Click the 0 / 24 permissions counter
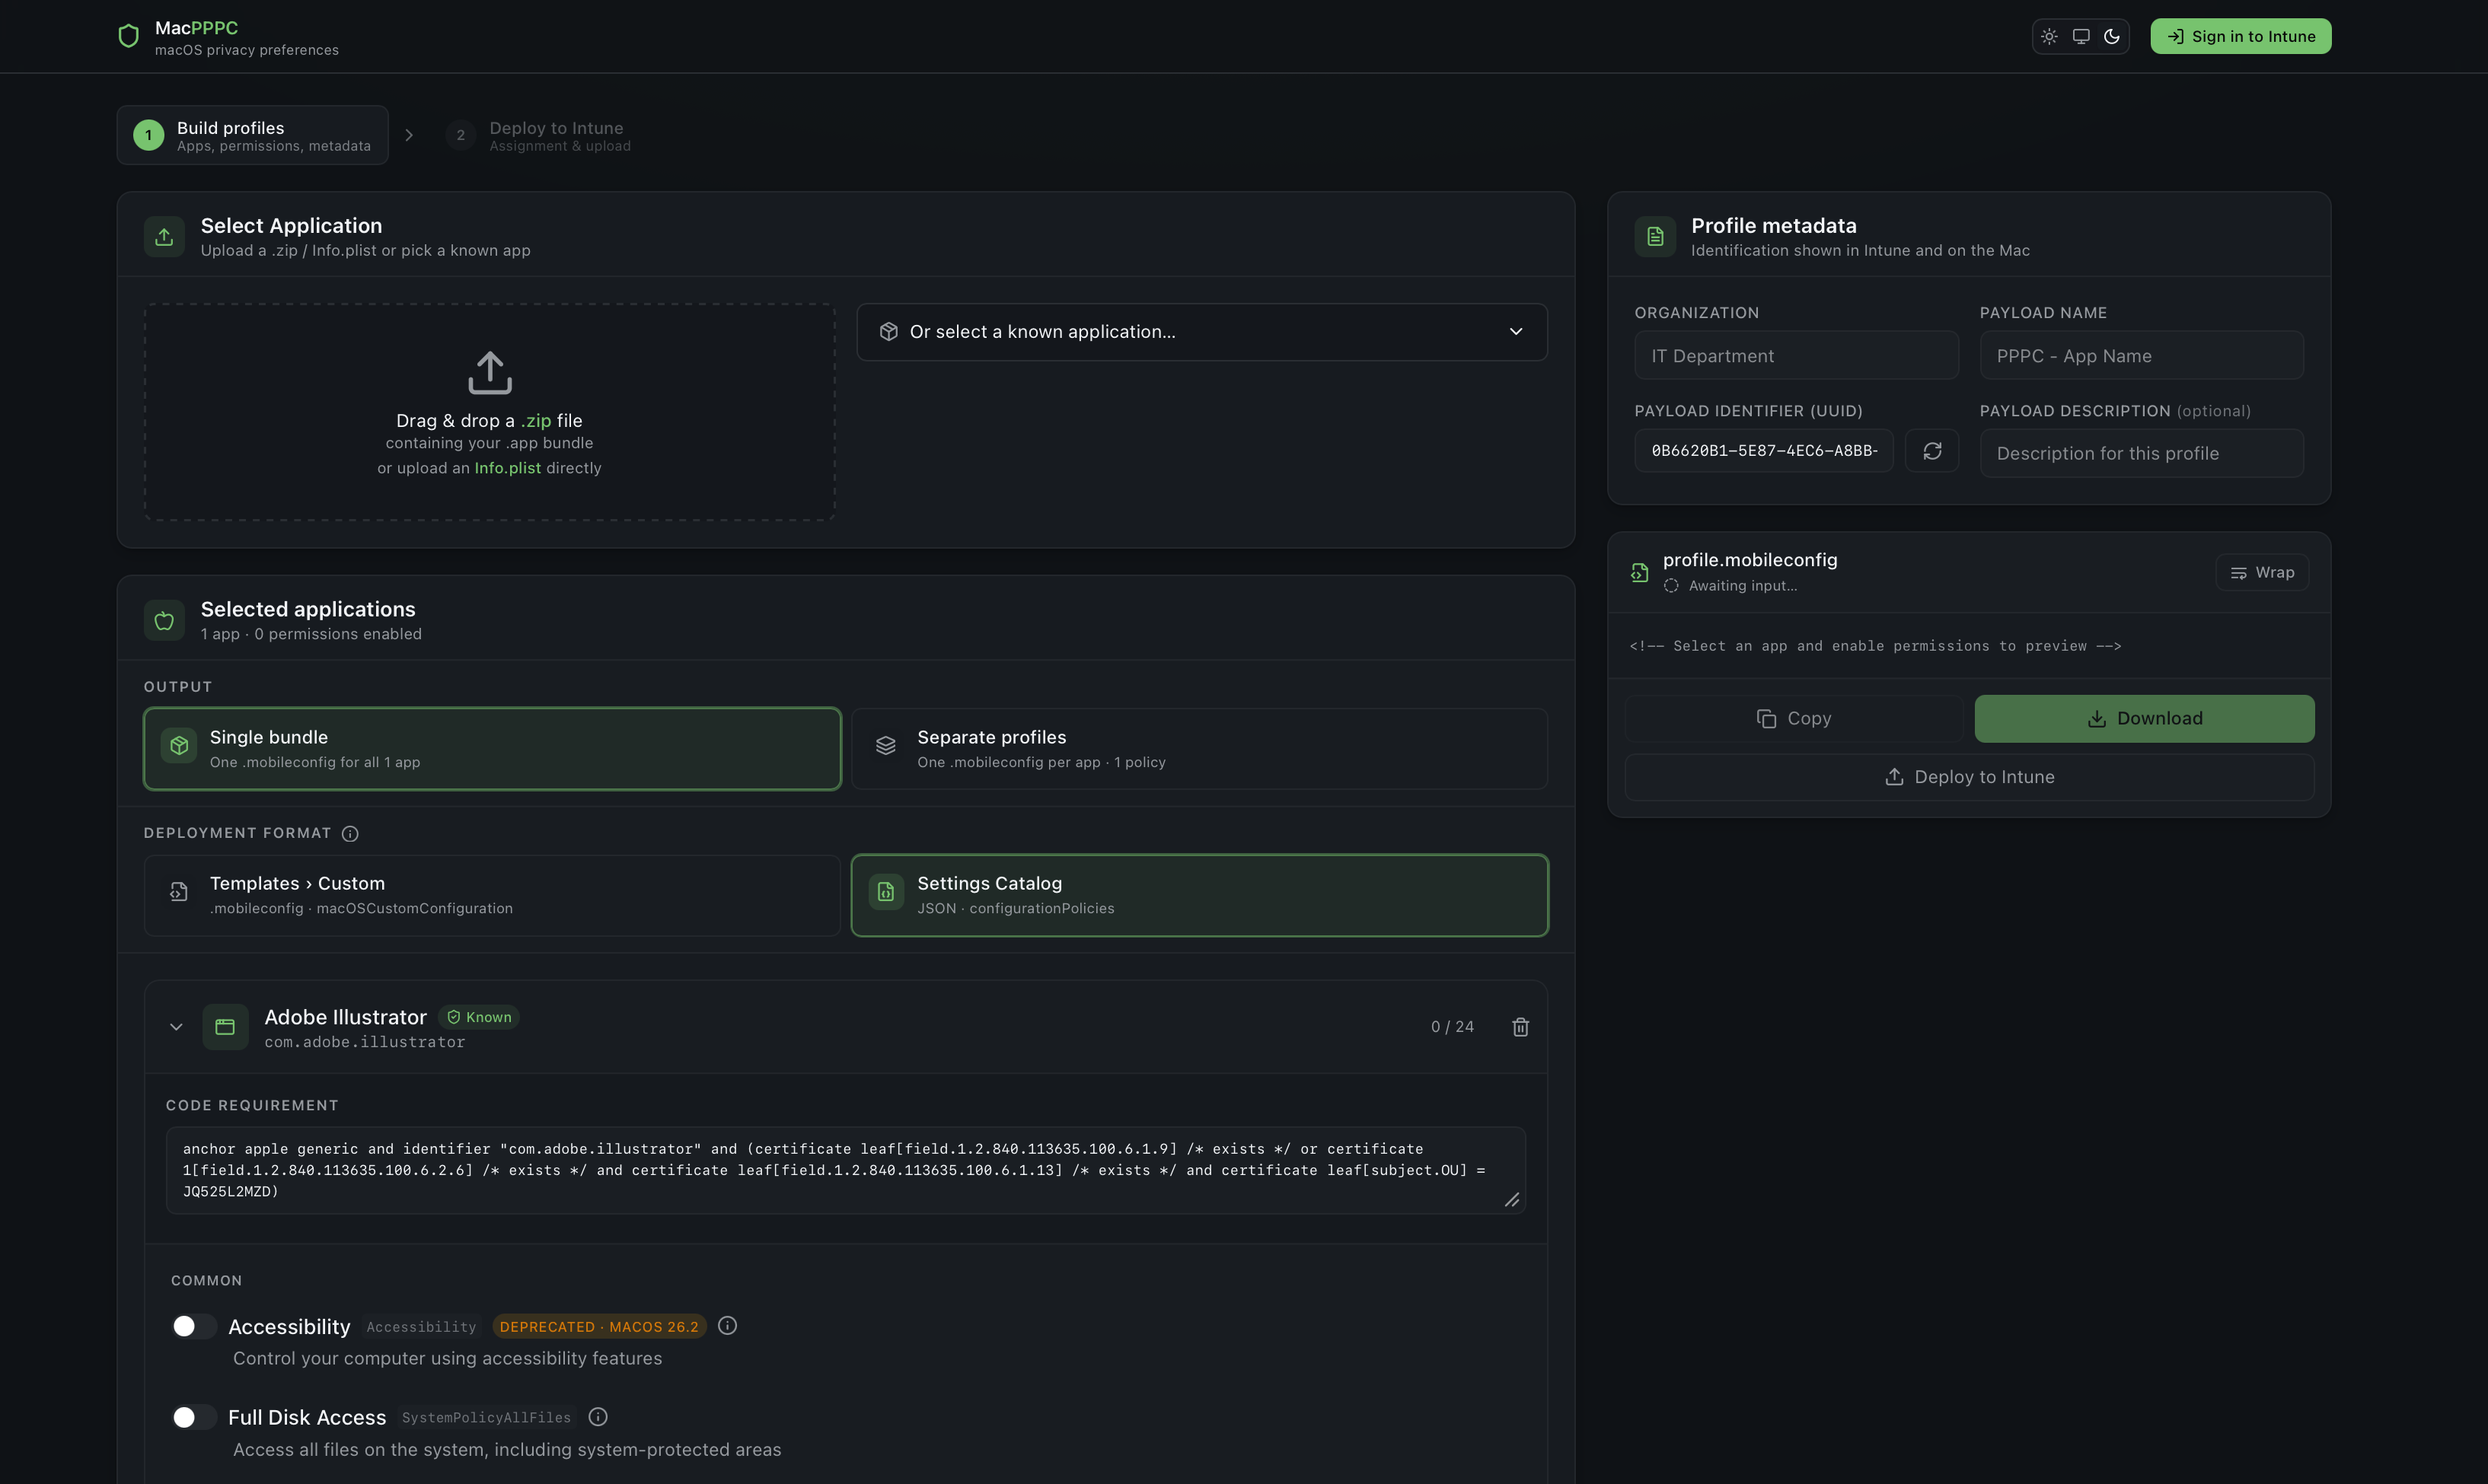The image size is (2488, 1484). click(x=1452, y=1027)
